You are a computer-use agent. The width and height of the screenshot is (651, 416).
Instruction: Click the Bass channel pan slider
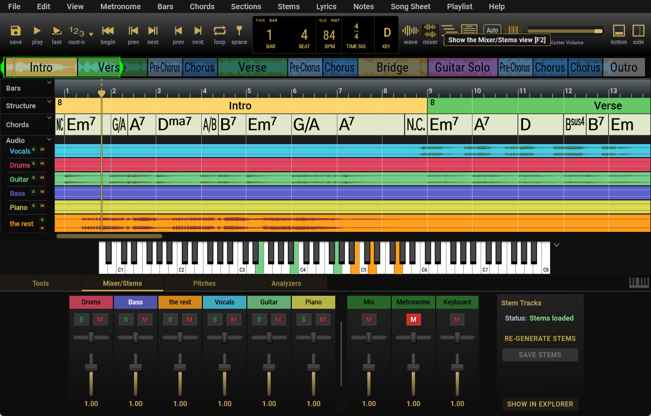pyautogui.click(x=136, y=337)
